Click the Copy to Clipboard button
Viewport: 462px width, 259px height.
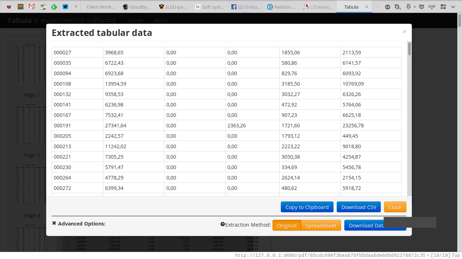pyautogui.click(x=307, y=207)
